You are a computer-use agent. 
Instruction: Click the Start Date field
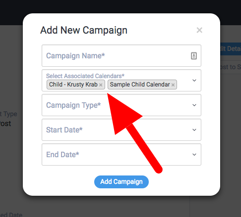(x=121, y=130)
